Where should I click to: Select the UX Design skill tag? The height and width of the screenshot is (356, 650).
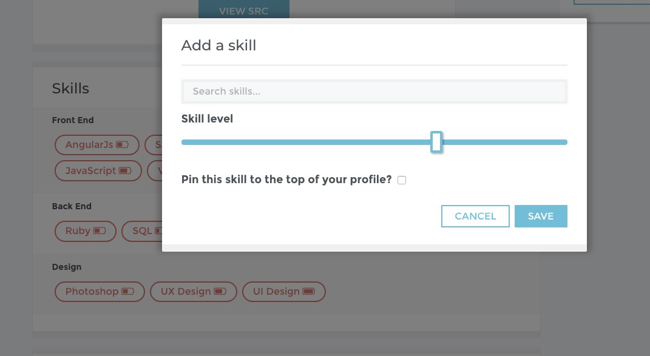click(x=186, y=291)
